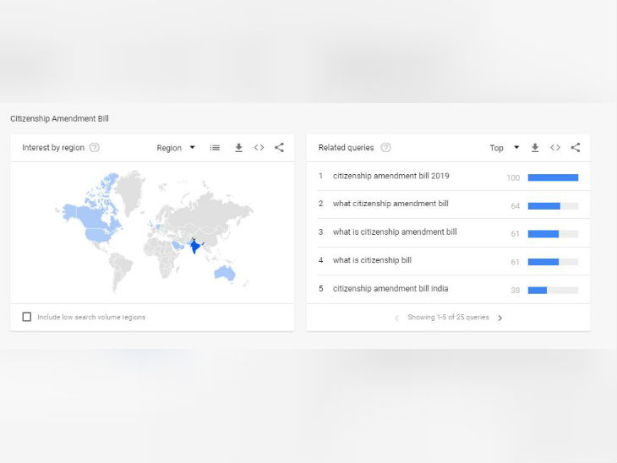This screenshot has height=463, width=617.
Task: Switch region card to list view
Action: pos(215,148)
